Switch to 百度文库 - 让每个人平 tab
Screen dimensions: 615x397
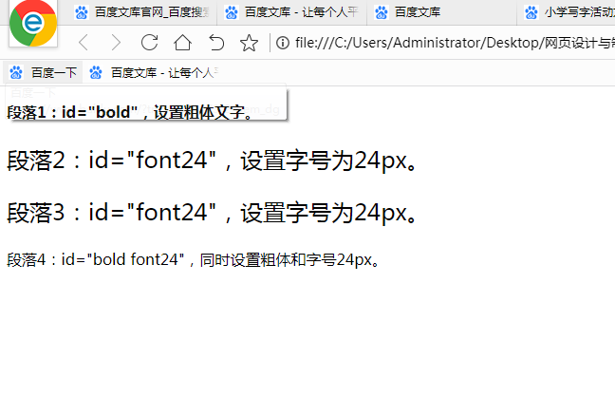(x=294, y=12)
